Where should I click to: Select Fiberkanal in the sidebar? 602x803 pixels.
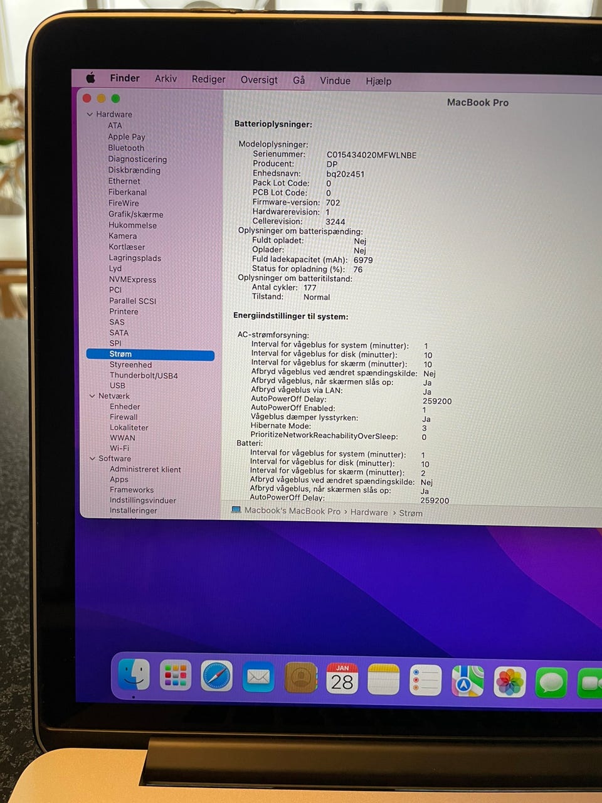127,192
